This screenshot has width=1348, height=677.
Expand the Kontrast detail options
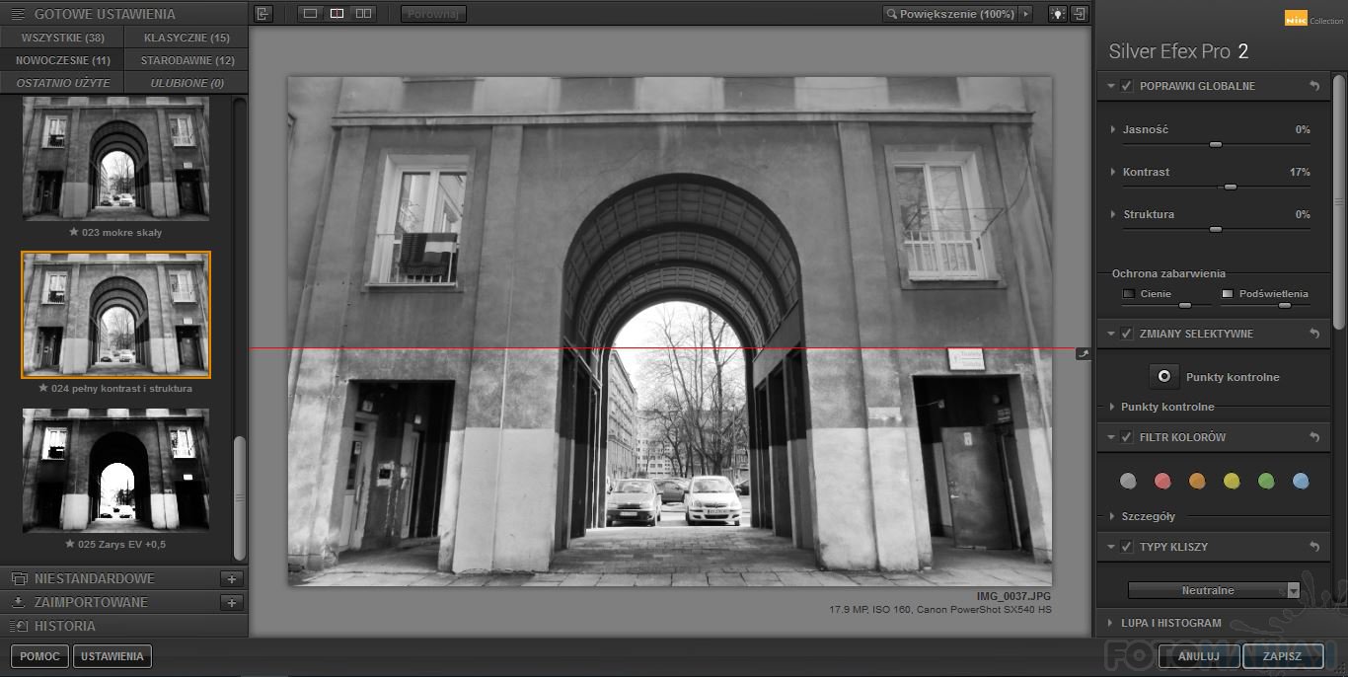pyautogui.click(x=1113, y=172)
